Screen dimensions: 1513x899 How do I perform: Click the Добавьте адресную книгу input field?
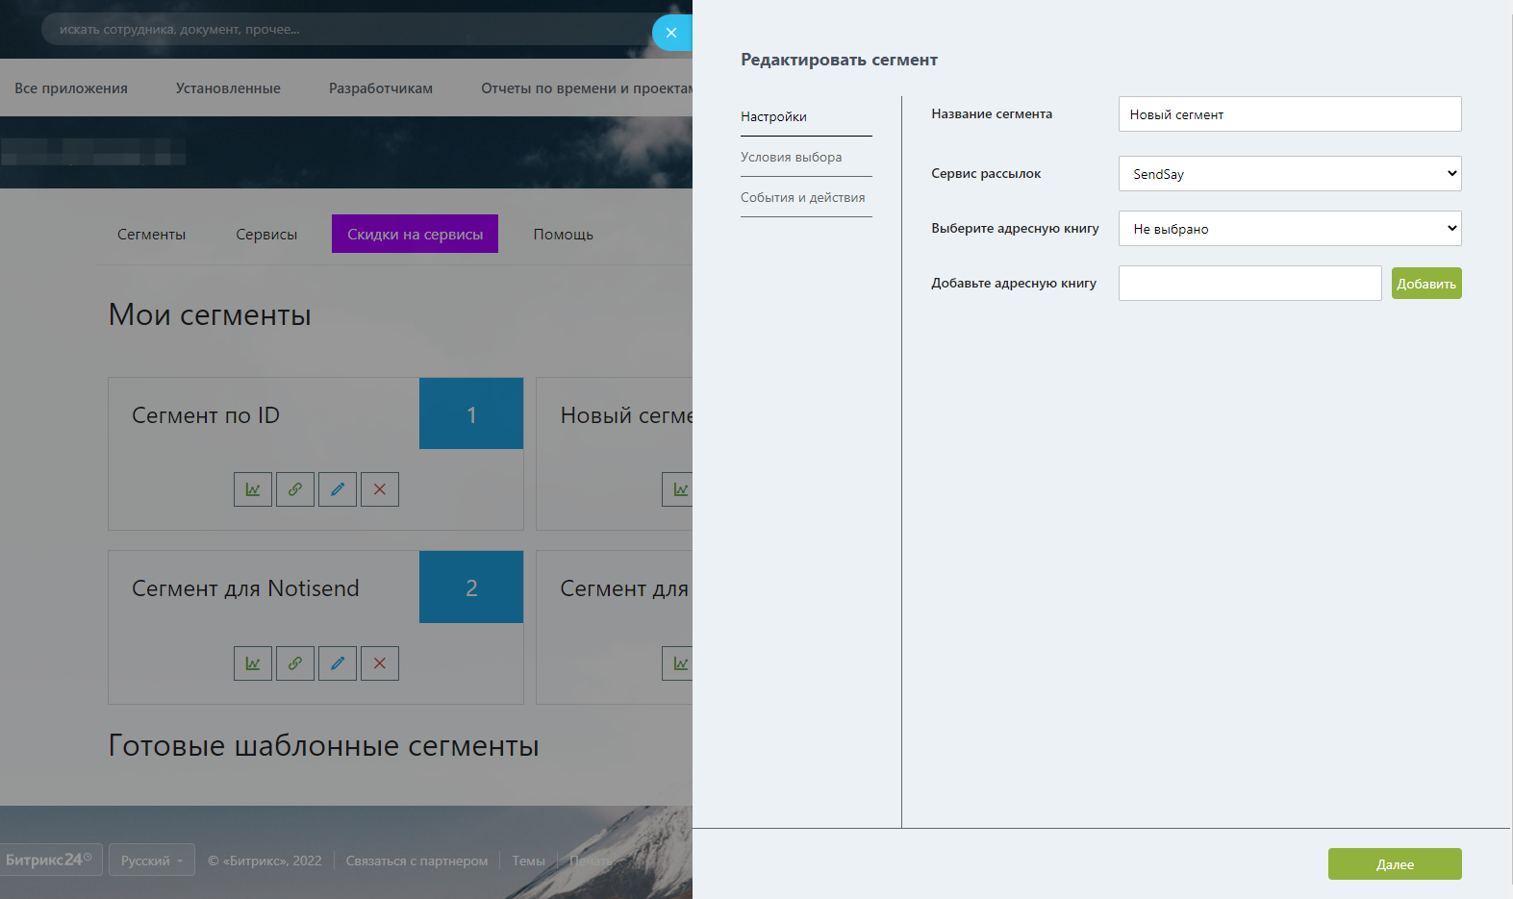1248,284
